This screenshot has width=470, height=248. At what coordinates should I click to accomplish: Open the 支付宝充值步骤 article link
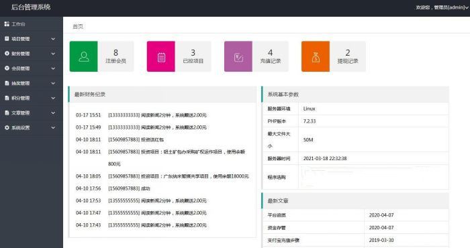pyautogui.click(x=283, y=240)
